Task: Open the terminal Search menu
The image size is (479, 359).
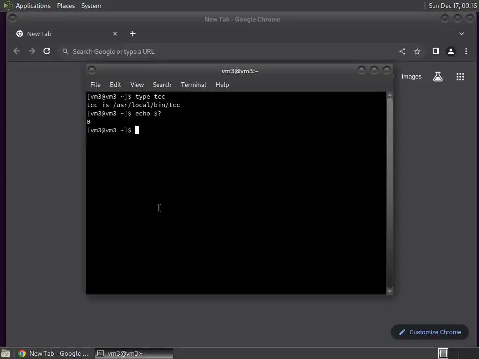Action: pos(162,85)
